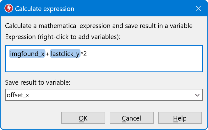Screen dimensions: 208x130
Task: Select the imgfound_x variable chip
Action: coord(27,54)
